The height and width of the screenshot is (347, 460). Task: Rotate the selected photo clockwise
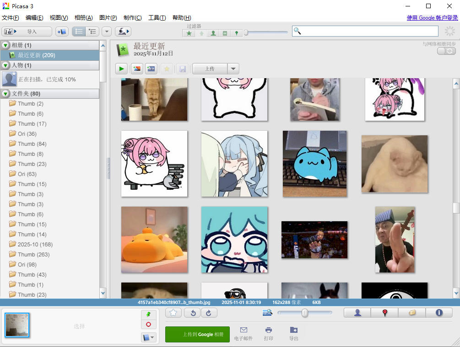209,313
